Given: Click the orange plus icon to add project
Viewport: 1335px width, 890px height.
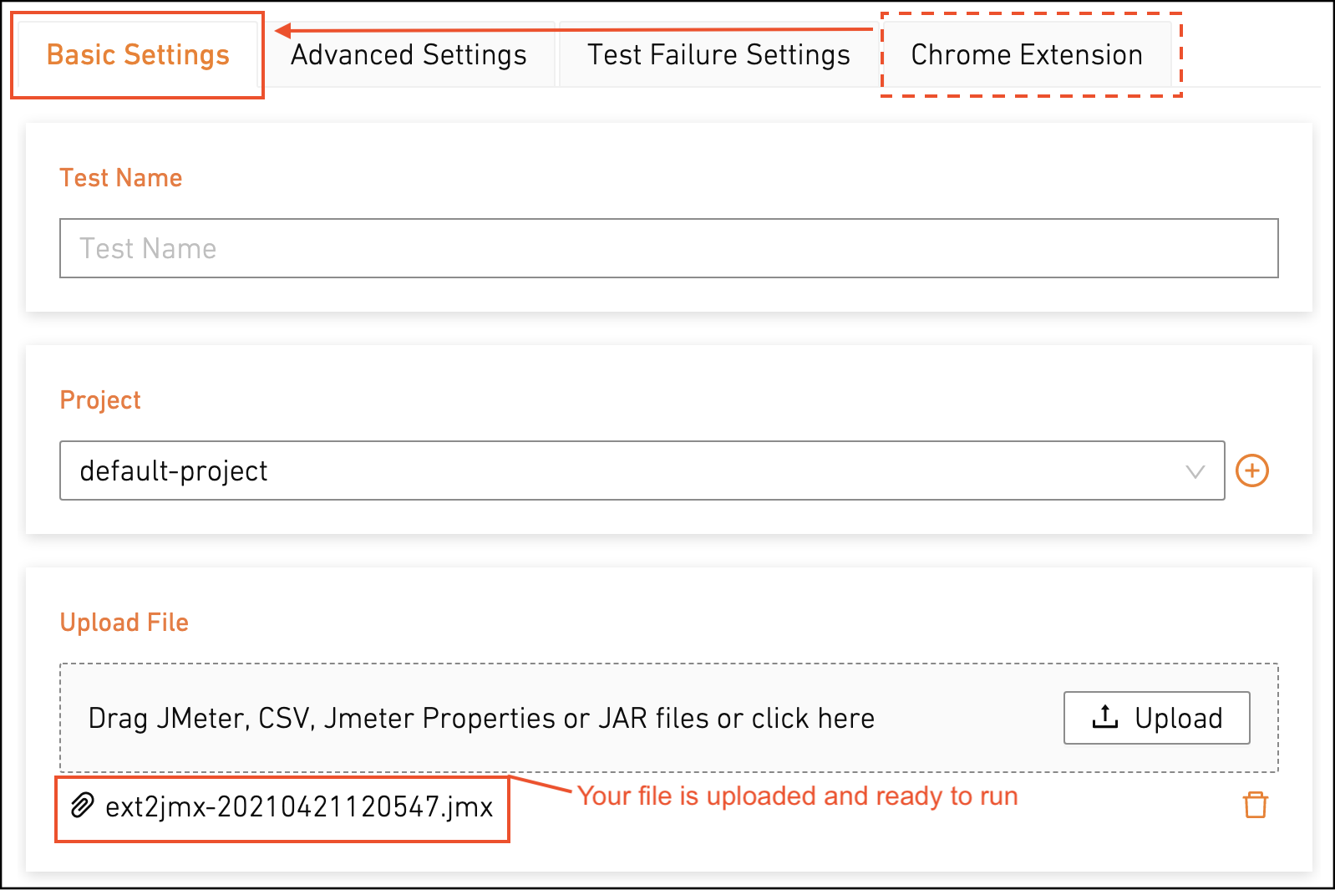Looking at the screenshot, I should tap(1251, 470).
